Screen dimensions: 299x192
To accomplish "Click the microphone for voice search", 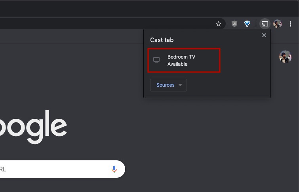I will click(x=114, y=169).
